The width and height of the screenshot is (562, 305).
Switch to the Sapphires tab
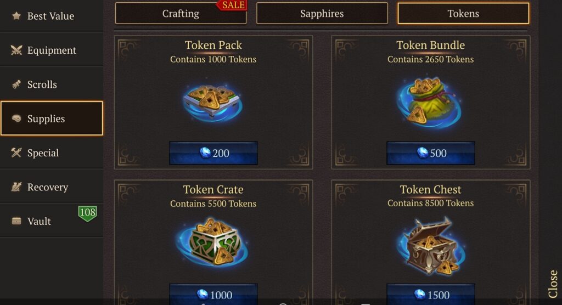(322, 13)
